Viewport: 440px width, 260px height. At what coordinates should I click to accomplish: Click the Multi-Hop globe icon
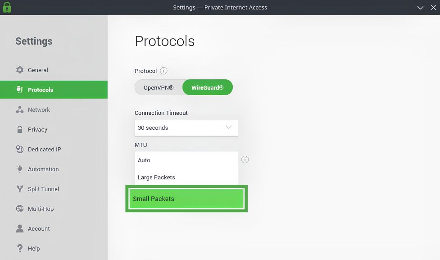20,209
